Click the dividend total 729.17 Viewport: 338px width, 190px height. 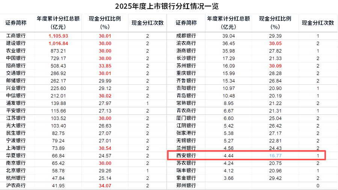pos(58,59)
